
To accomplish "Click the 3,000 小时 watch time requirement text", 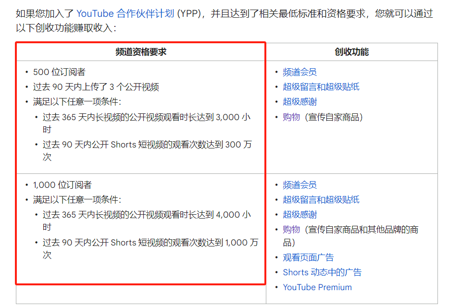I will click(146, 117).
